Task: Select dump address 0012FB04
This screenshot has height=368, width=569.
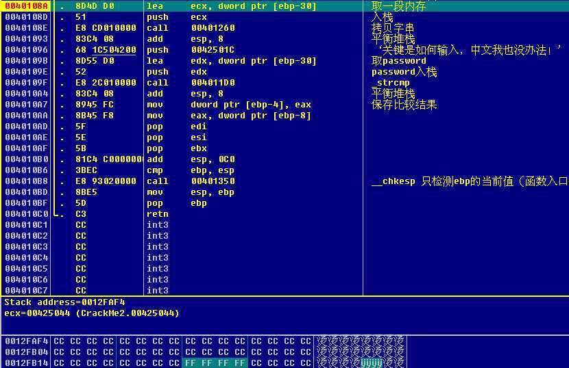Action: point(26,352)
